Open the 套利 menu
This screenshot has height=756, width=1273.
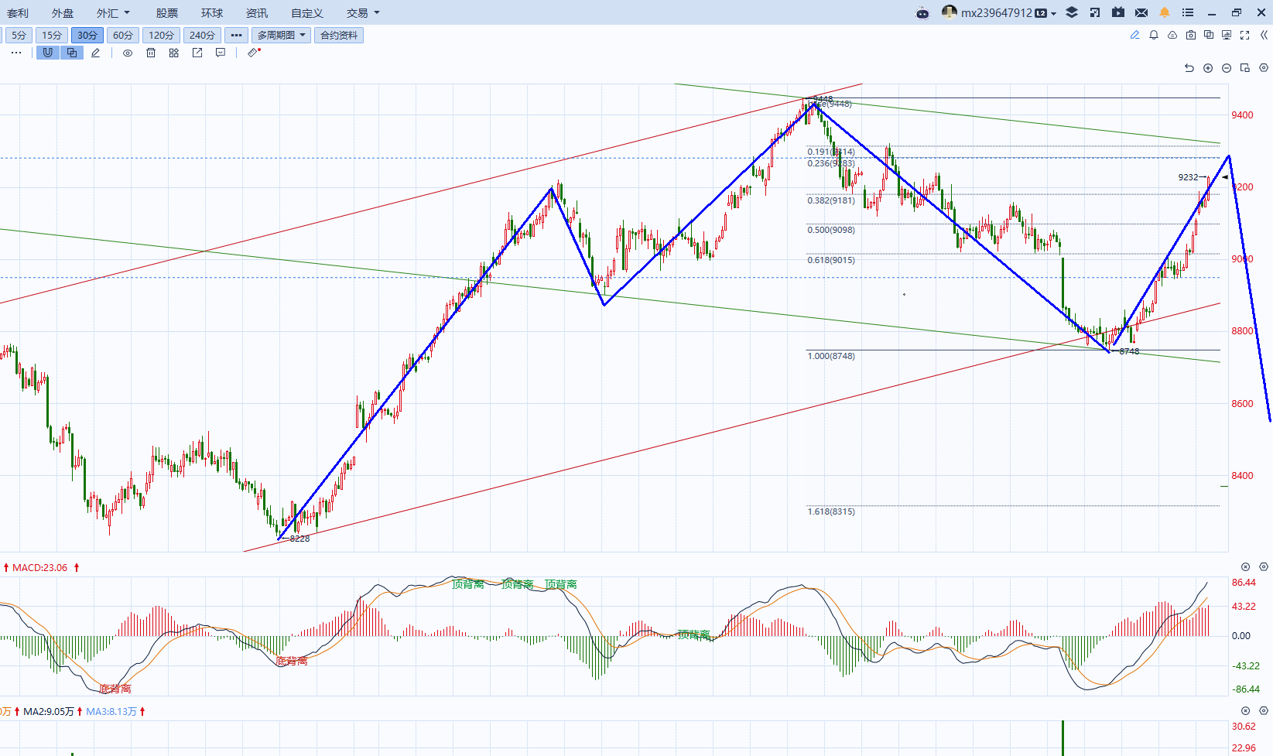(x=18, y=13)
